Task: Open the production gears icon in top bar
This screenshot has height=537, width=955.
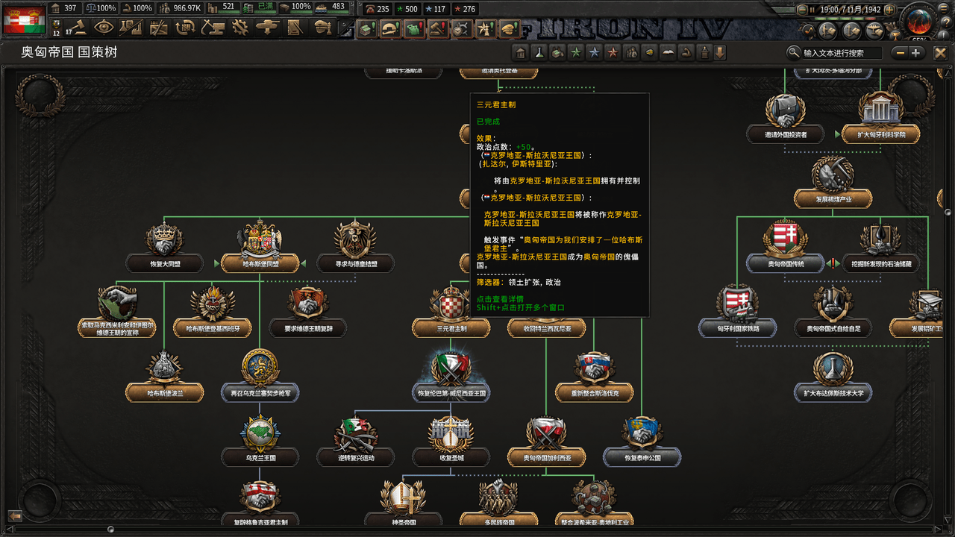Action: [239, 28]
